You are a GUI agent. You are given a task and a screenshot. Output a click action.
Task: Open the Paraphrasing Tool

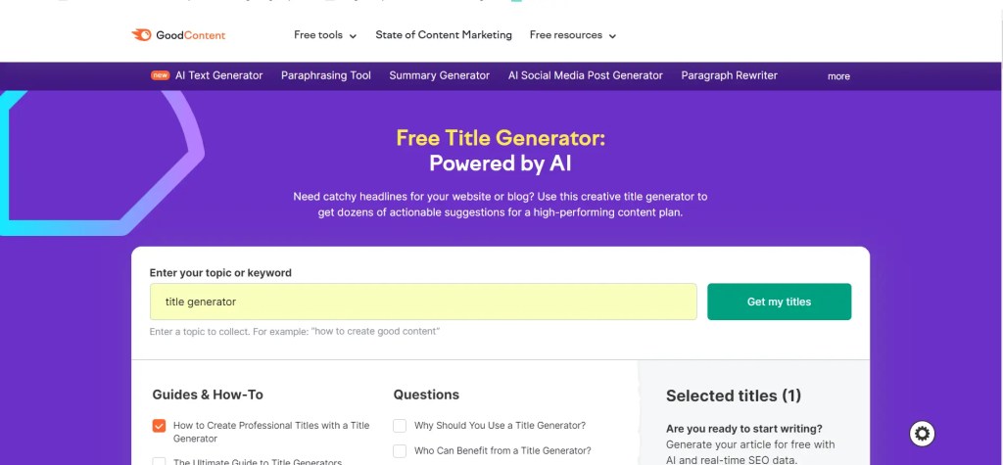point(326,75)
